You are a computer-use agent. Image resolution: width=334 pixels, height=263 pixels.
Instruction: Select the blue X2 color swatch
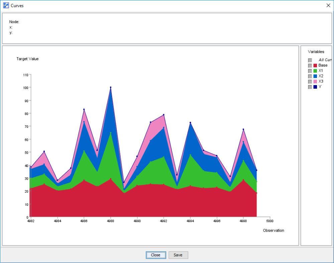click(x=315, y=76)
